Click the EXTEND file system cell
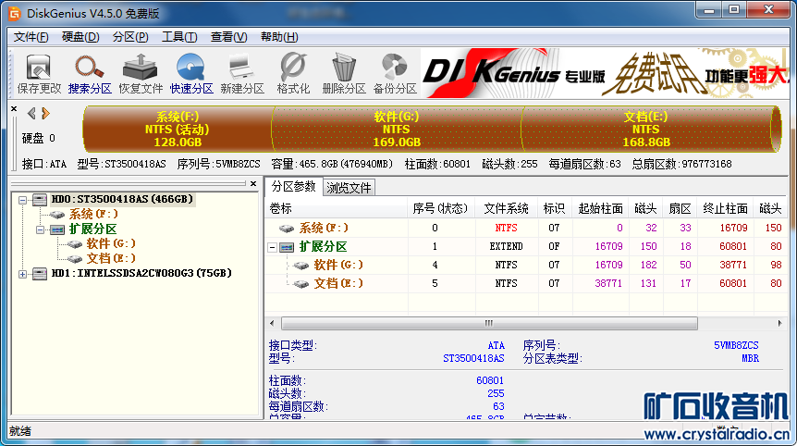797x446 pixels. pyautogui.click(x=507, y=247)
